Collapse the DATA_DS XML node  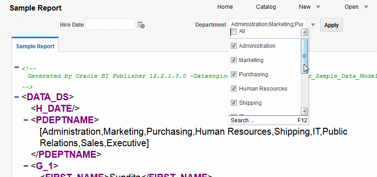17,97
